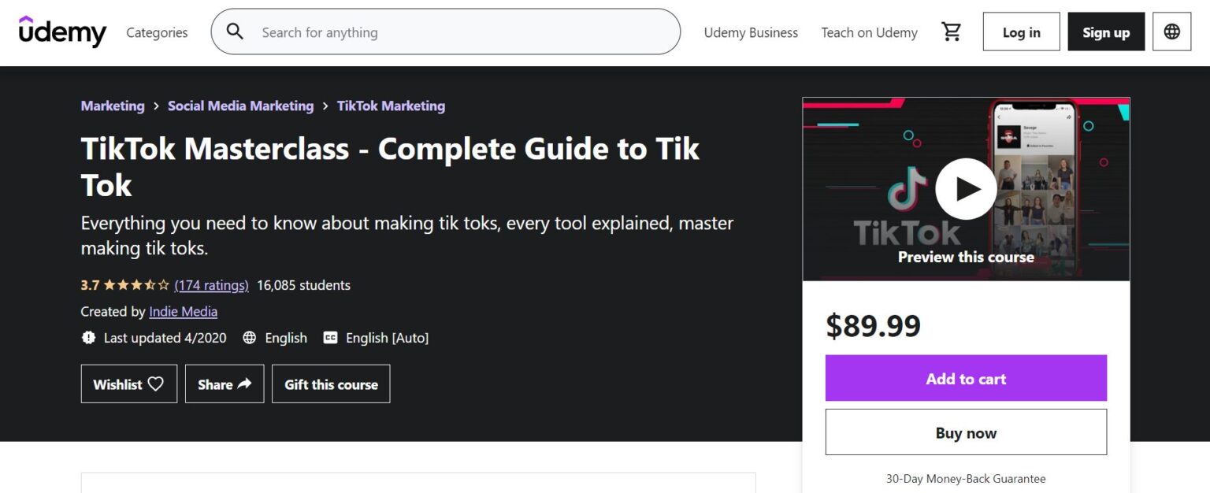Select Teach on Udemy
Screen dimensions: 1210x493
coord(869,32)
